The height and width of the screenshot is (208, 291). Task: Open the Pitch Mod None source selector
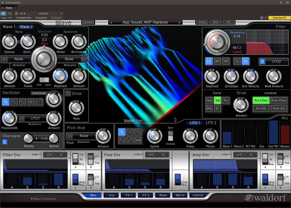84,136
